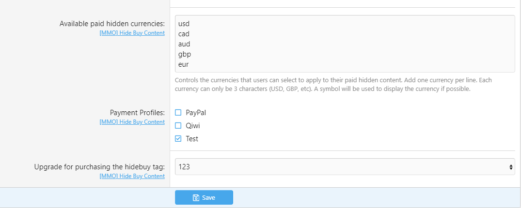Click the floppy disk icon on Save
This screenshot has height=208, width=521.
coord(196,197)
